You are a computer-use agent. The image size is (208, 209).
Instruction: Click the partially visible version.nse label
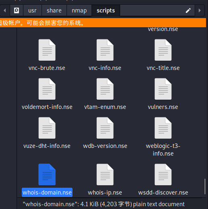(163, 29)
